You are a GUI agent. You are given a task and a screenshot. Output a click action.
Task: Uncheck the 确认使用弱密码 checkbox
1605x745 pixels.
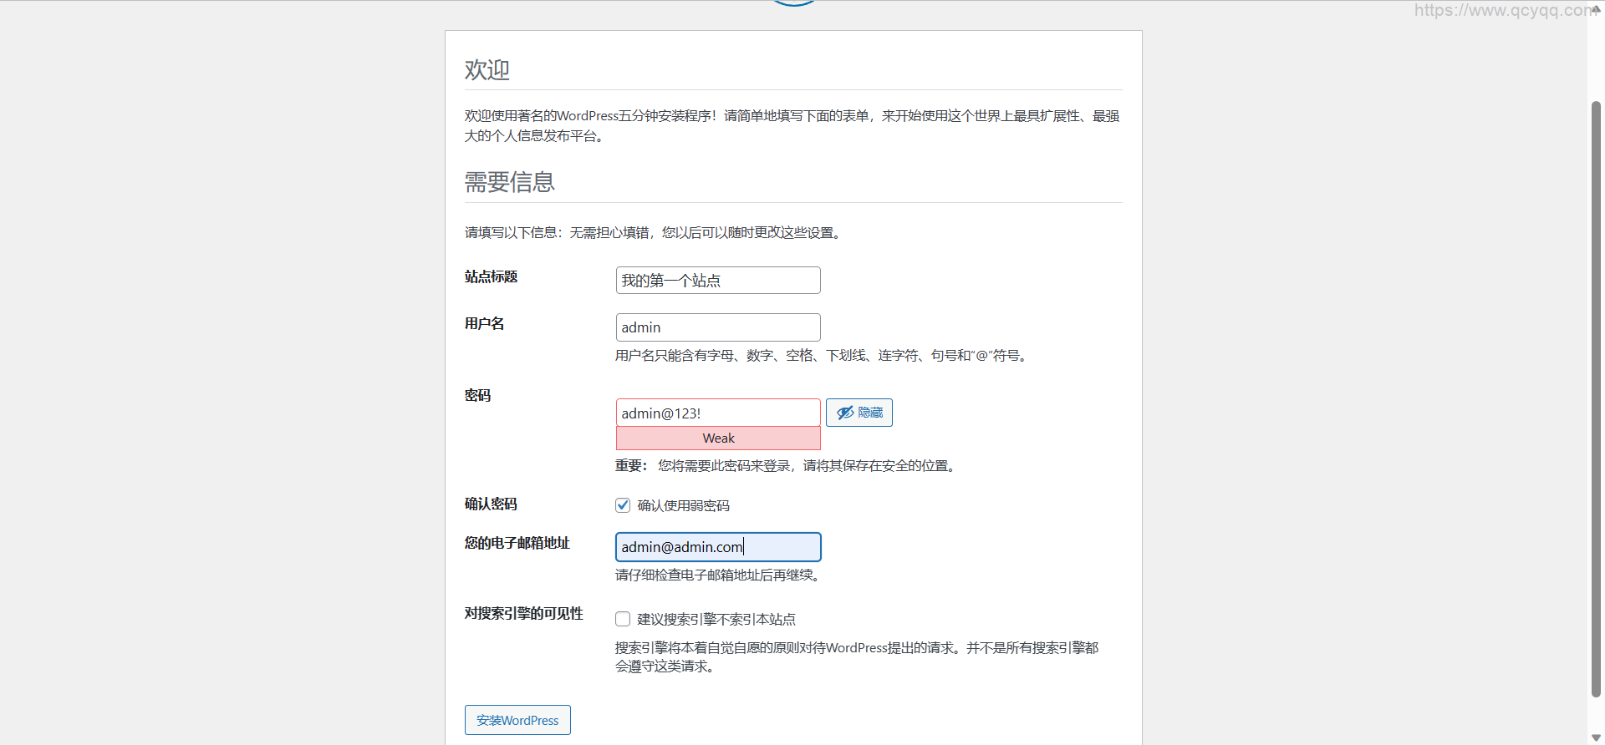pyautogui.click(x=623, y=505)
